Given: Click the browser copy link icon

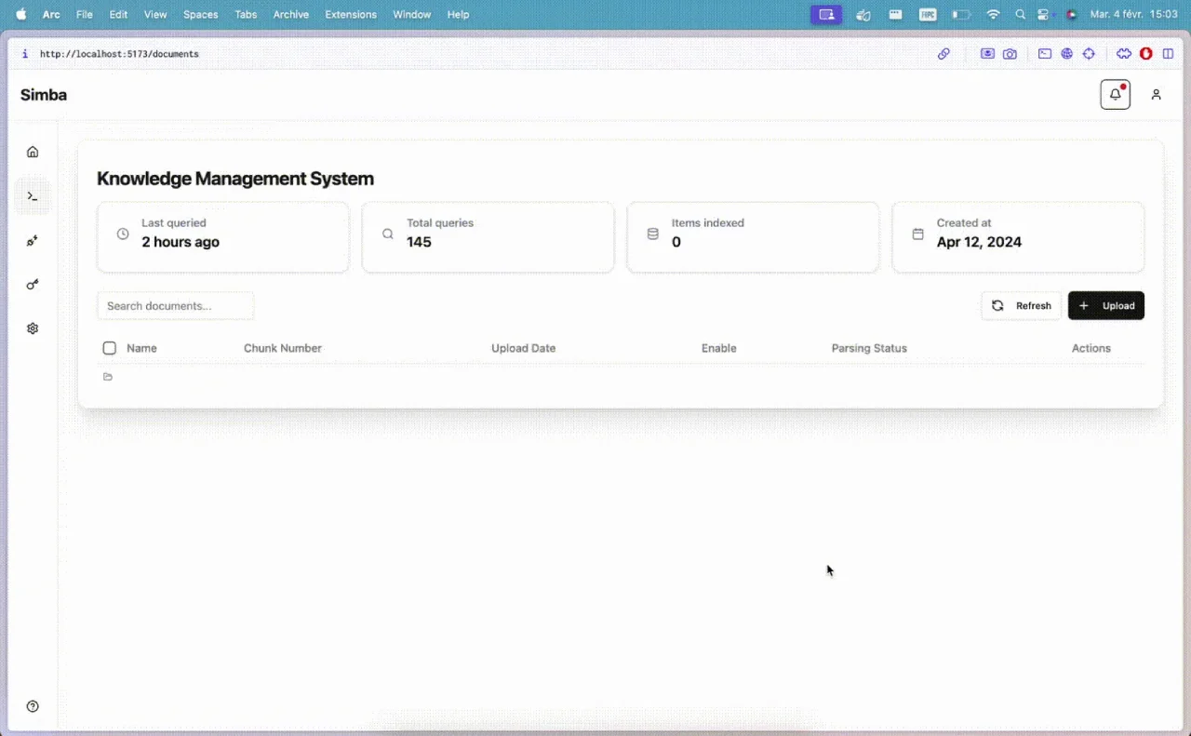Looking at the screenshot, I should pos(943,54).
